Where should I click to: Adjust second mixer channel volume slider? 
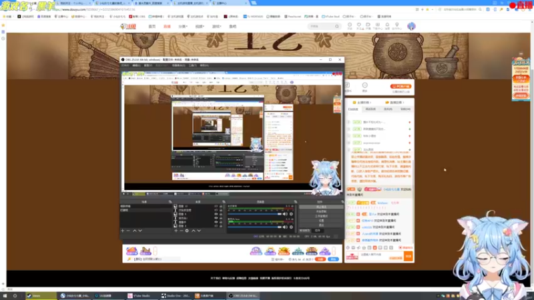254,227
